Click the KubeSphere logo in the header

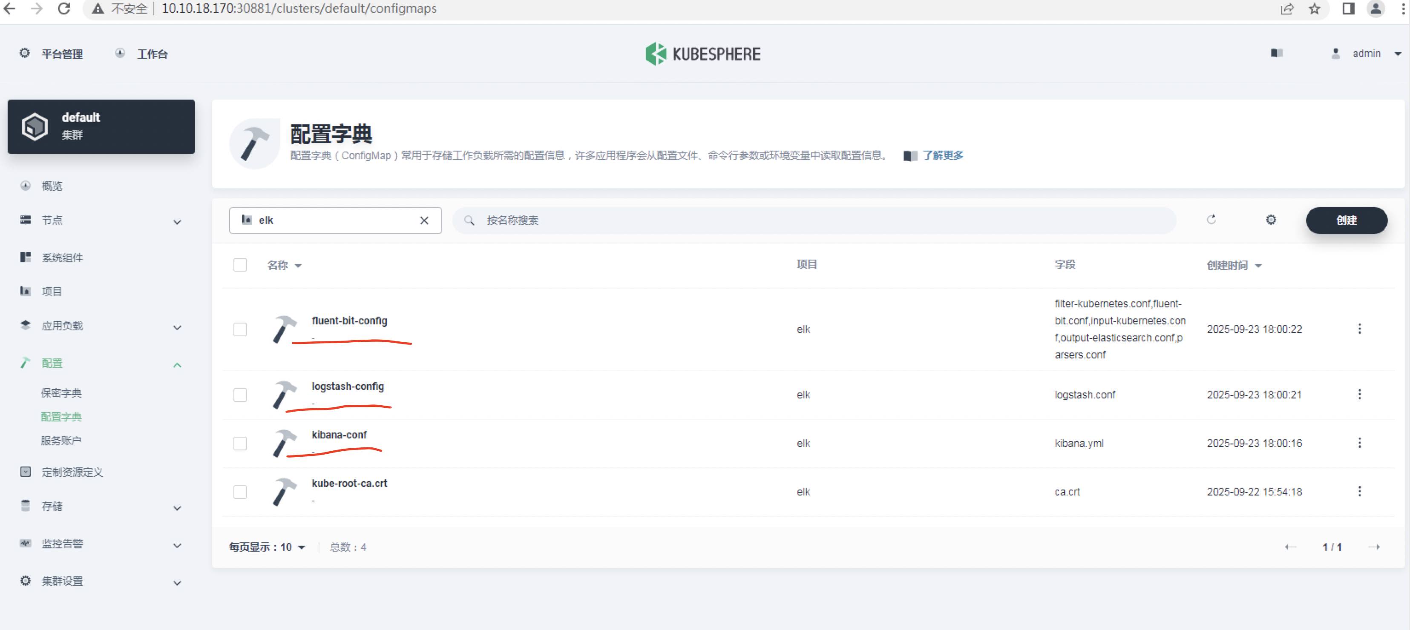(x=703, y=53)
